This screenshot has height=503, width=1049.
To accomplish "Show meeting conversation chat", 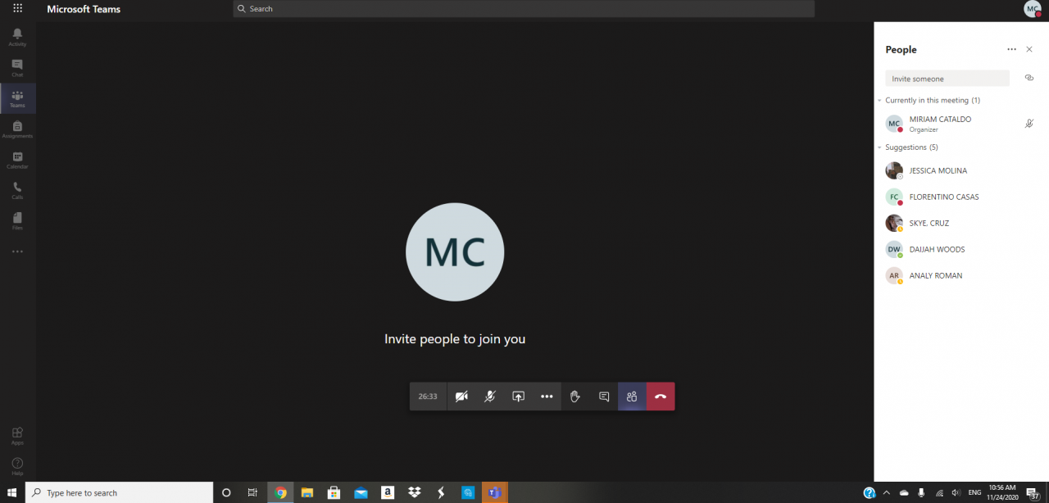I will coord(604,397).
